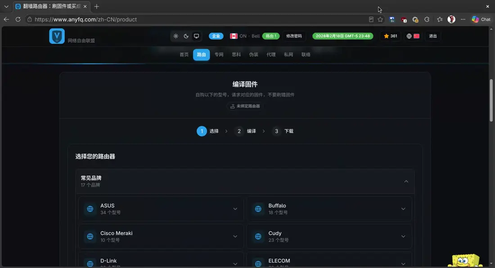Select system theme monitor icon
The height and width of the screenshot is (268, 495).
tap(196, 36)
